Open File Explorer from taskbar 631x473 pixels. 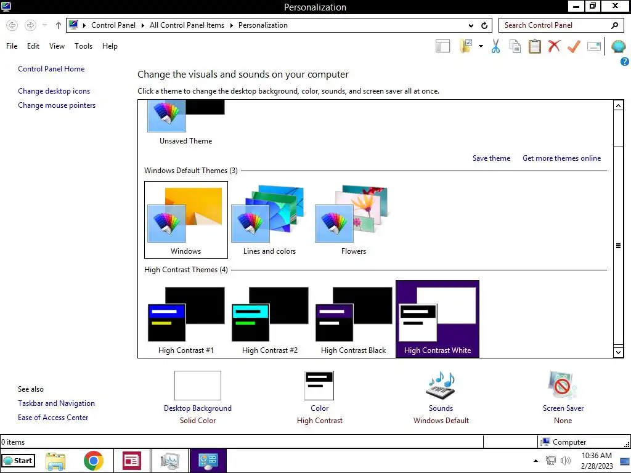[55, 461]
